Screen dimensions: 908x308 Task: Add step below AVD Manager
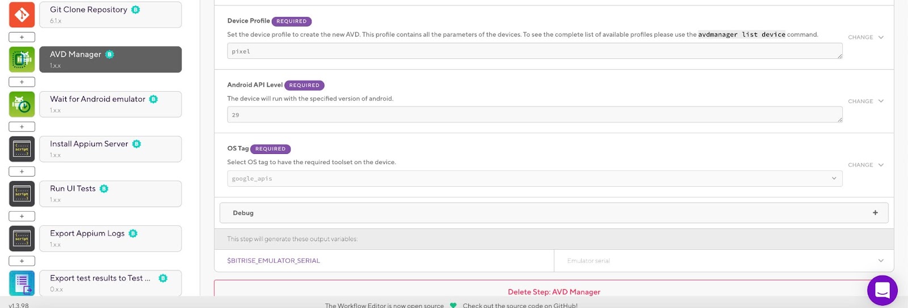[x=22, y=82]
